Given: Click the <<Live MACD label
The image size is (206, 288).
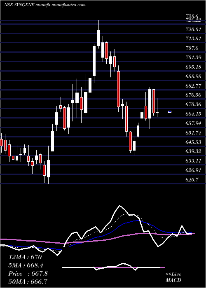Looking at the screenshot, I should (x=173, y=277).
